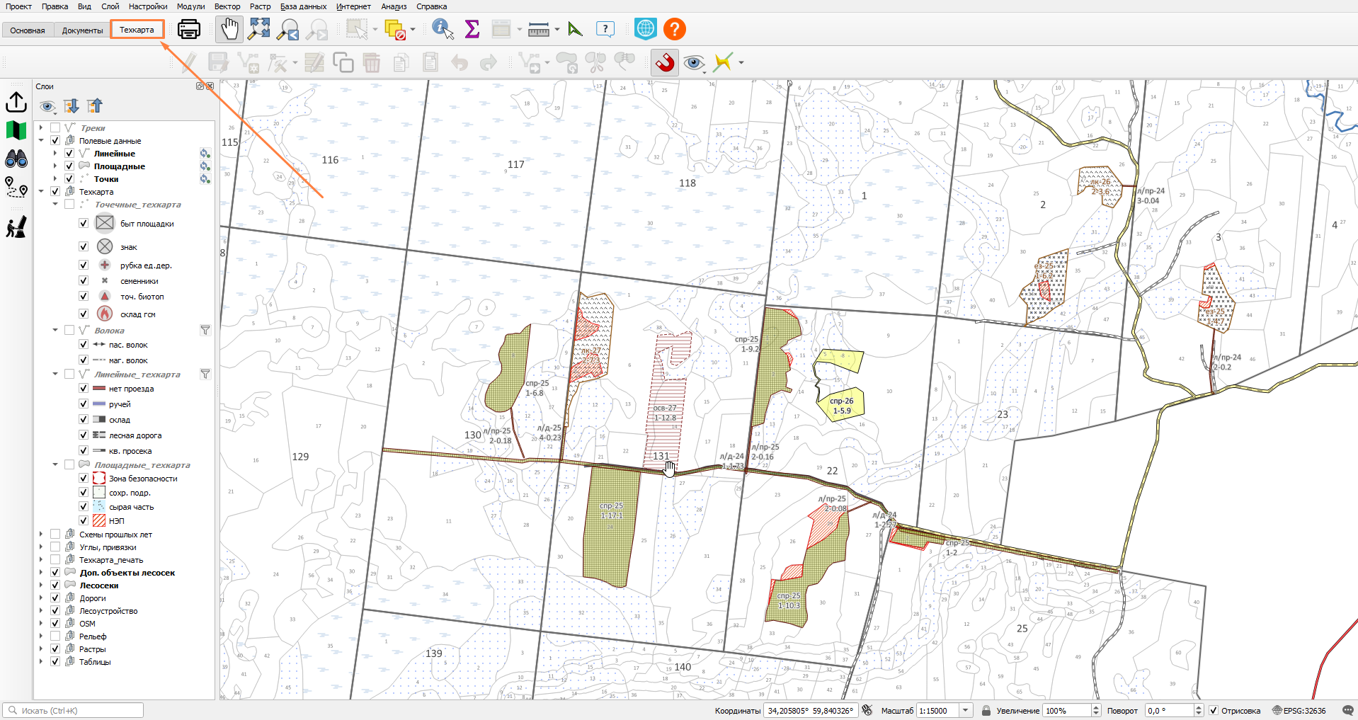Enable the Треки layer checkbox
This screenshot has height=720, width=1358.
point(55,128)
